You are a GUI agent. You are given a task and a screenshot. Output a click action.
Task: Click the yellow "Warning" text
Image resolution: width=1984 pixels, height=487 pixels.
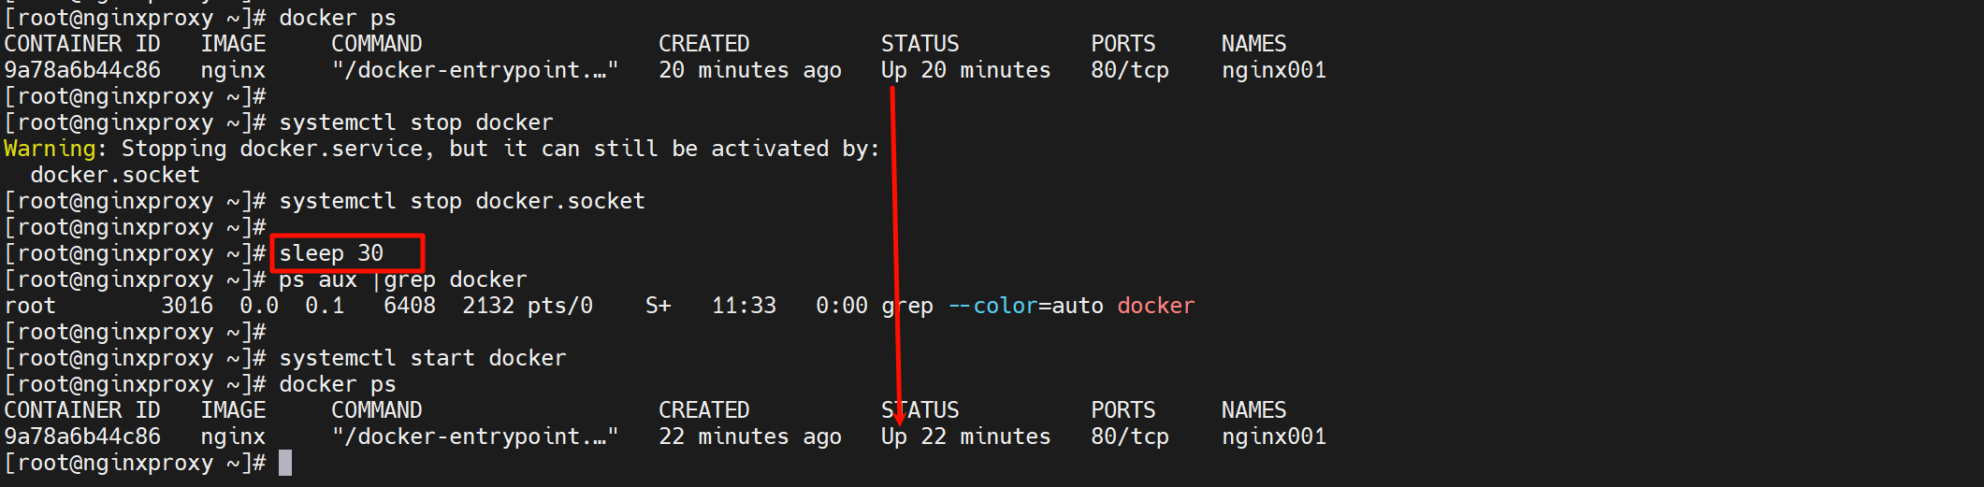coord(50,149)
